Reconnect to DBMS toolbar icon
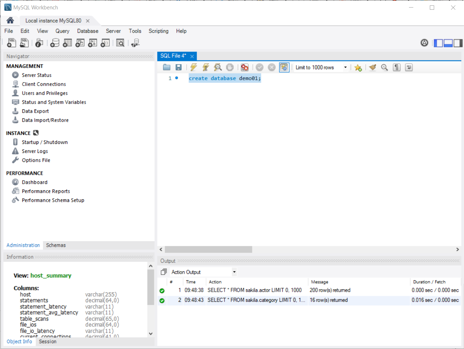 pos(135,43)
